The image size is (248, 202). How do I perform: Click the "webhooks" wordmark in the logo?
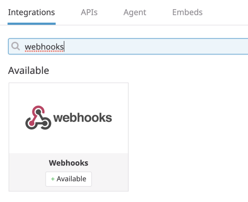click(x=83, y=118)
